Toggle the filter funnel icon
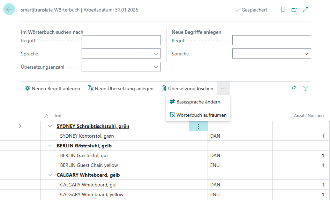The width and height of the screenshot is (330, 200). 306,89
